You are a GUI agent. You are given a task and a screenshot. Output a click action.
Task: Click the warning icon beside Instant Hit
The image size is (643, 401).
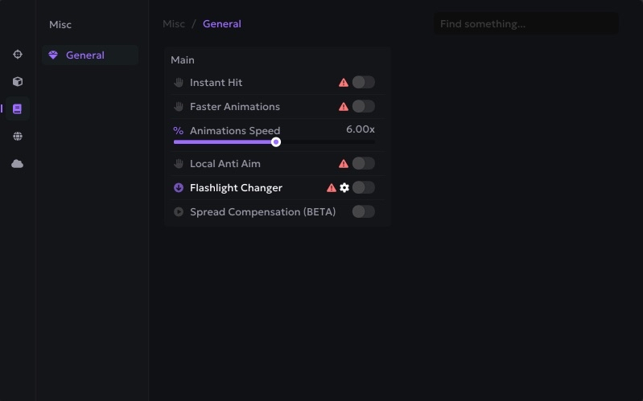(344, 82)
